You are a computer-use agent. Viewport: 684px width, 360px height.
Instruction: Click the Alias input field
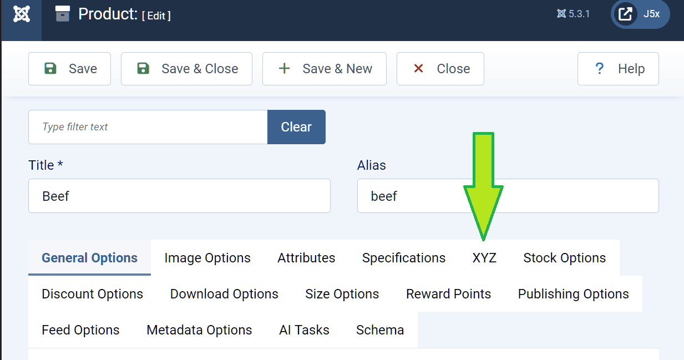point(508,196)
